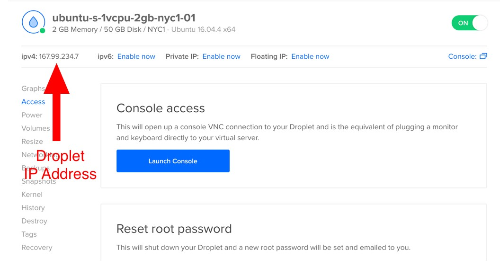Open the Resize section
This screenshot has width=500, height=276.
click(32, 142)
